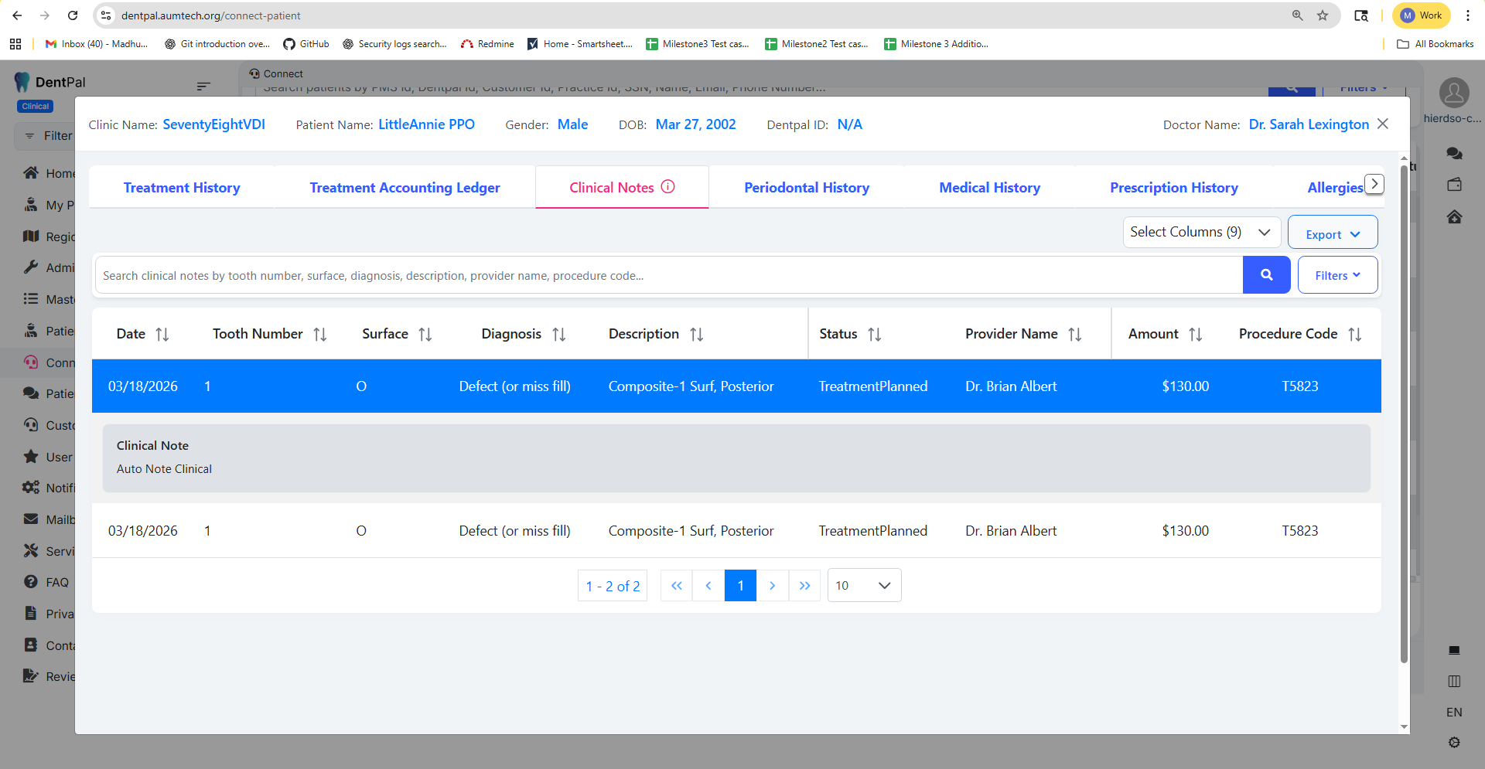Image resolution: width=1485 pixels, height=769 pixels.
Task: Sort by Amount column arrows
Action: tap(1195, 335)
